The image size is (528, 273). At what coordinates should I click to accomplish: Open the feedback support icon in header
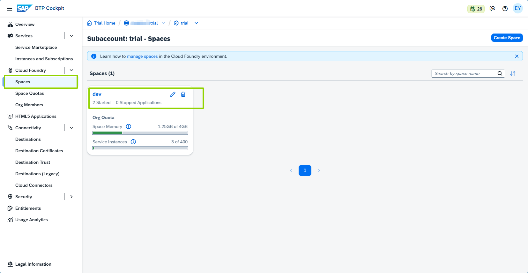point(492,9)
